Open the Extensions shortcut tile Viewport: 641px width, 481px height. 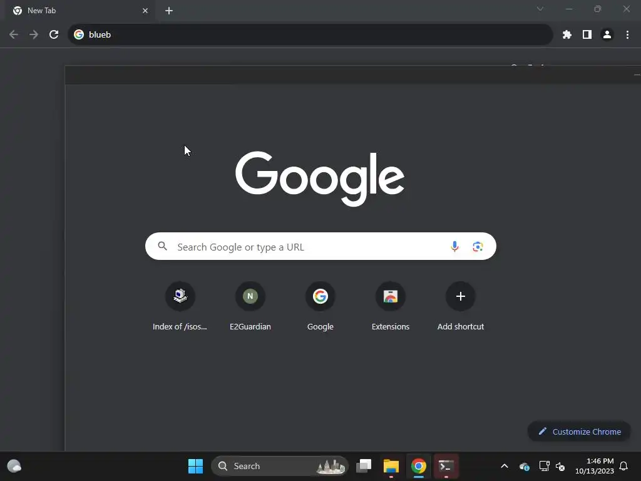391,306
